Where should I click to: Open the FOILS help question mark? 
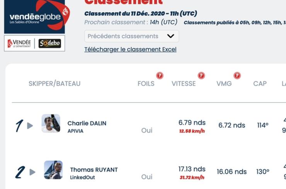pyautogui.click(x=160, y=75)
